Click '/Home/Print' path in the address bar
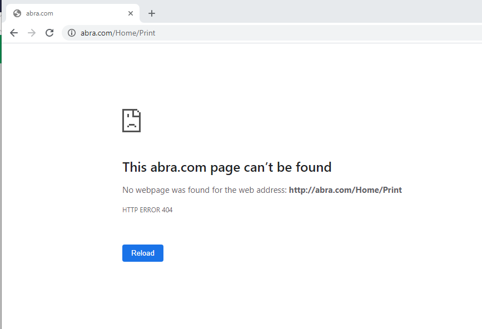 click(134, 33)
